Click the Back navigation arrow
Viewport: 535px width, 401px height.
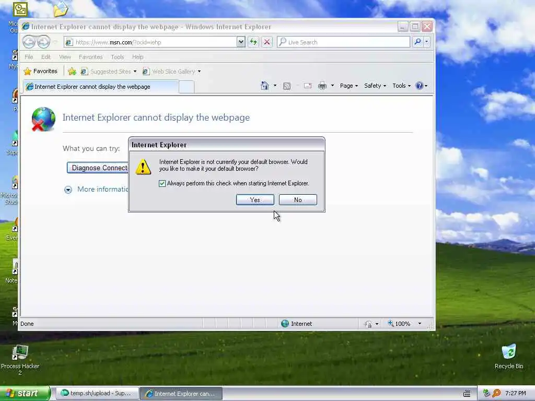[x=29, y=42]
